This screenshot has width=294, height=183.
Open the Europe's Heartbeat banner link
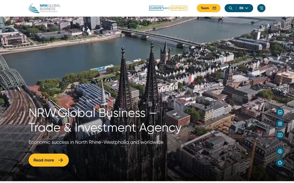(168, 8)
